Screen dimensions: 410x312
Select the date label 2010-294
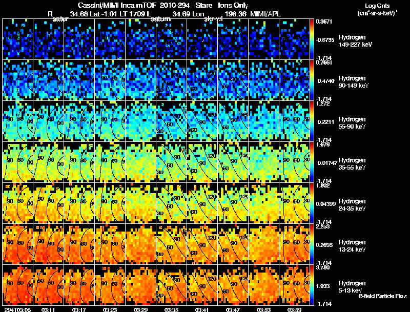click(x=174, y=5)
